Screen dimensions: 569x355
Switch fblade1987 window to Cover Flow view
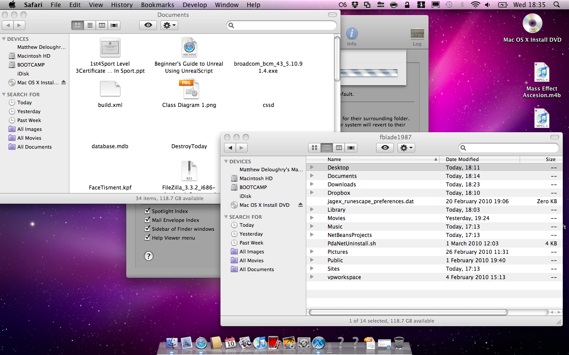(x=351, y=148)
